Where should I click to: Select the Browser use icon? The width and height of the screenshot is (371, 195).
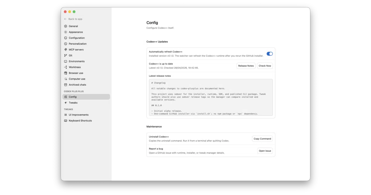(x=66, y=73)
